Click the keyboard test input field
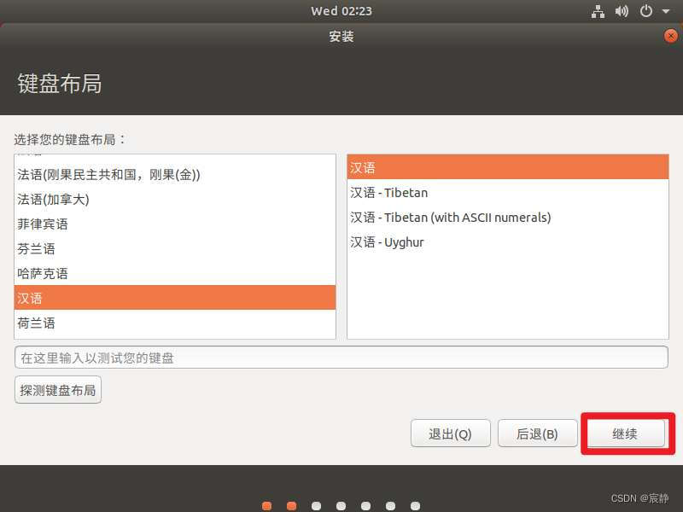The width and height of the screenshot is (683, 512). click(x=341, y=357)
